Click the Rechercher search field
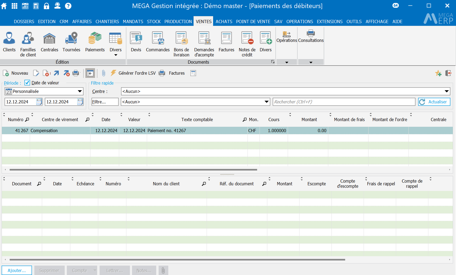The height and width of the screenshot is (275, 456). [344, 102]
